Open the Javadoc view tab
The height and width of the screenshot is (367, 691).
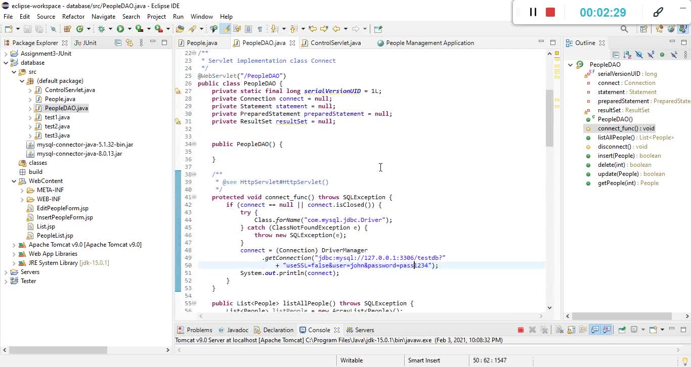pyautogui.click(x=233, y=330)
